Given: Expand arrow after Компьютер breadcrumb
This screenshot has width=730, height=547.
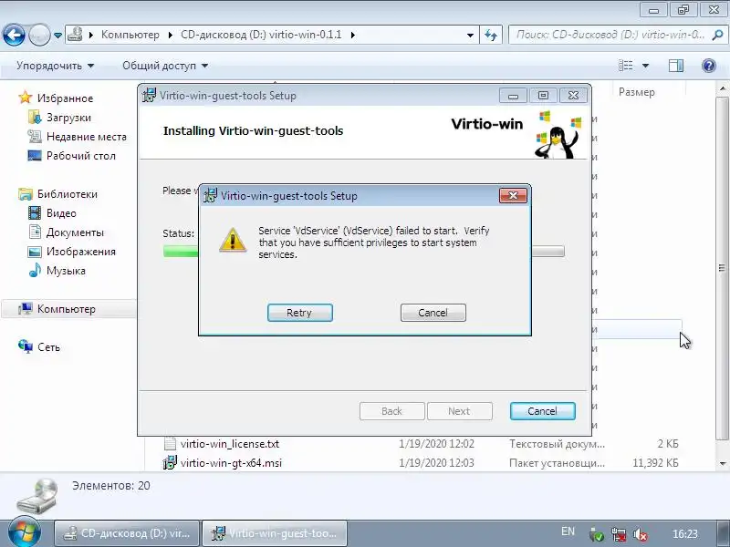Looking at the screenshot, I should [x=171, y=35].
